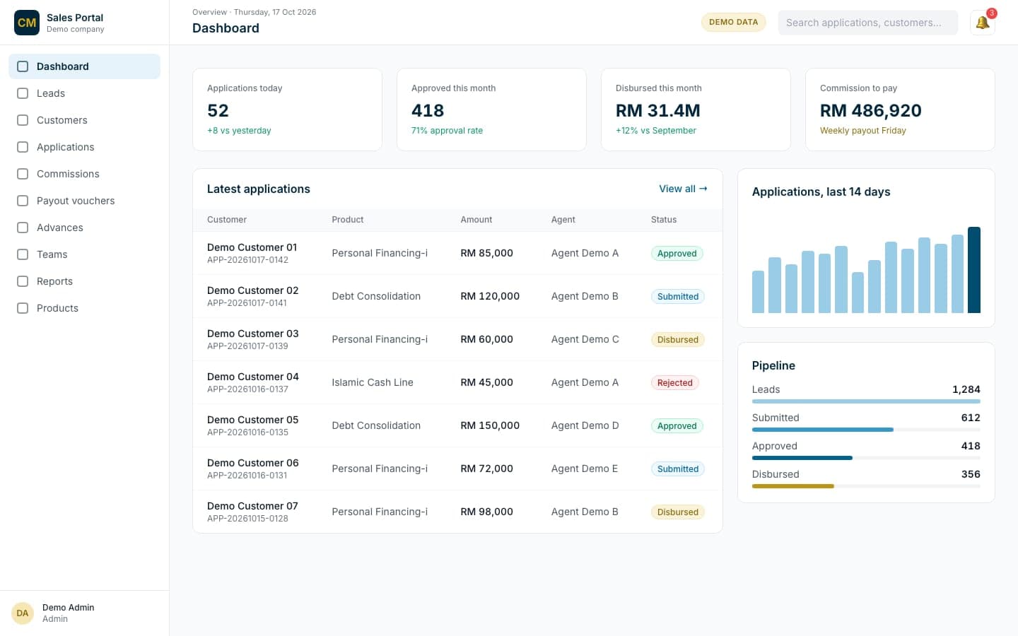Open the Commissions page

(x=84, y=174)
